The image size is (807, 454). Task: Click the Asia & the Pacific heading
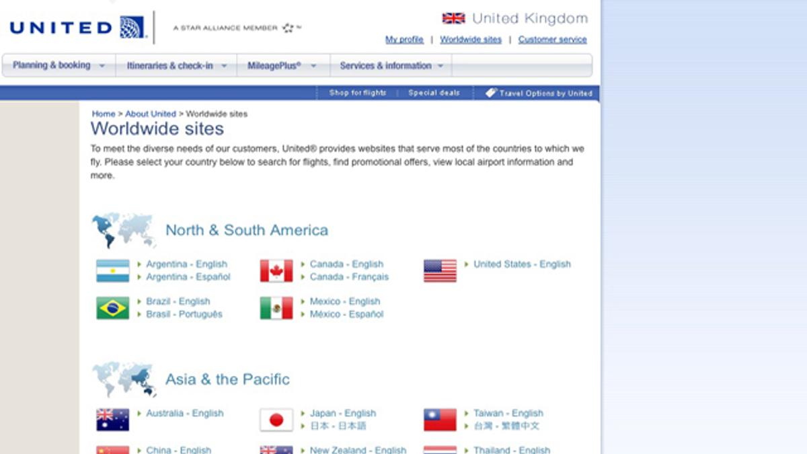[x=227, y=379]
